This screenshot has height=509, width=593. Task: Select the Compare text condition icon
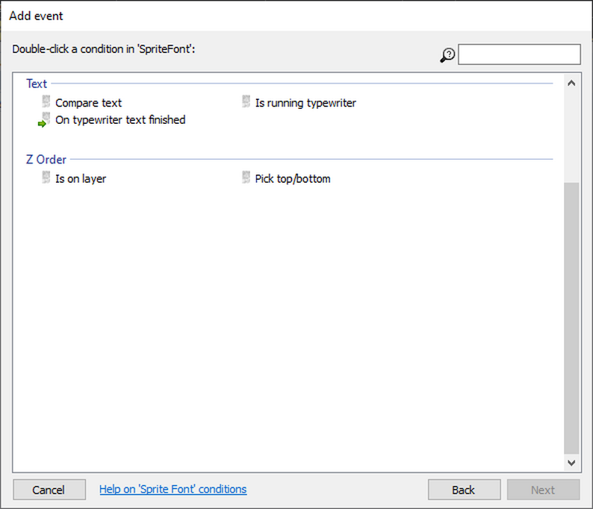pos(46,102)
